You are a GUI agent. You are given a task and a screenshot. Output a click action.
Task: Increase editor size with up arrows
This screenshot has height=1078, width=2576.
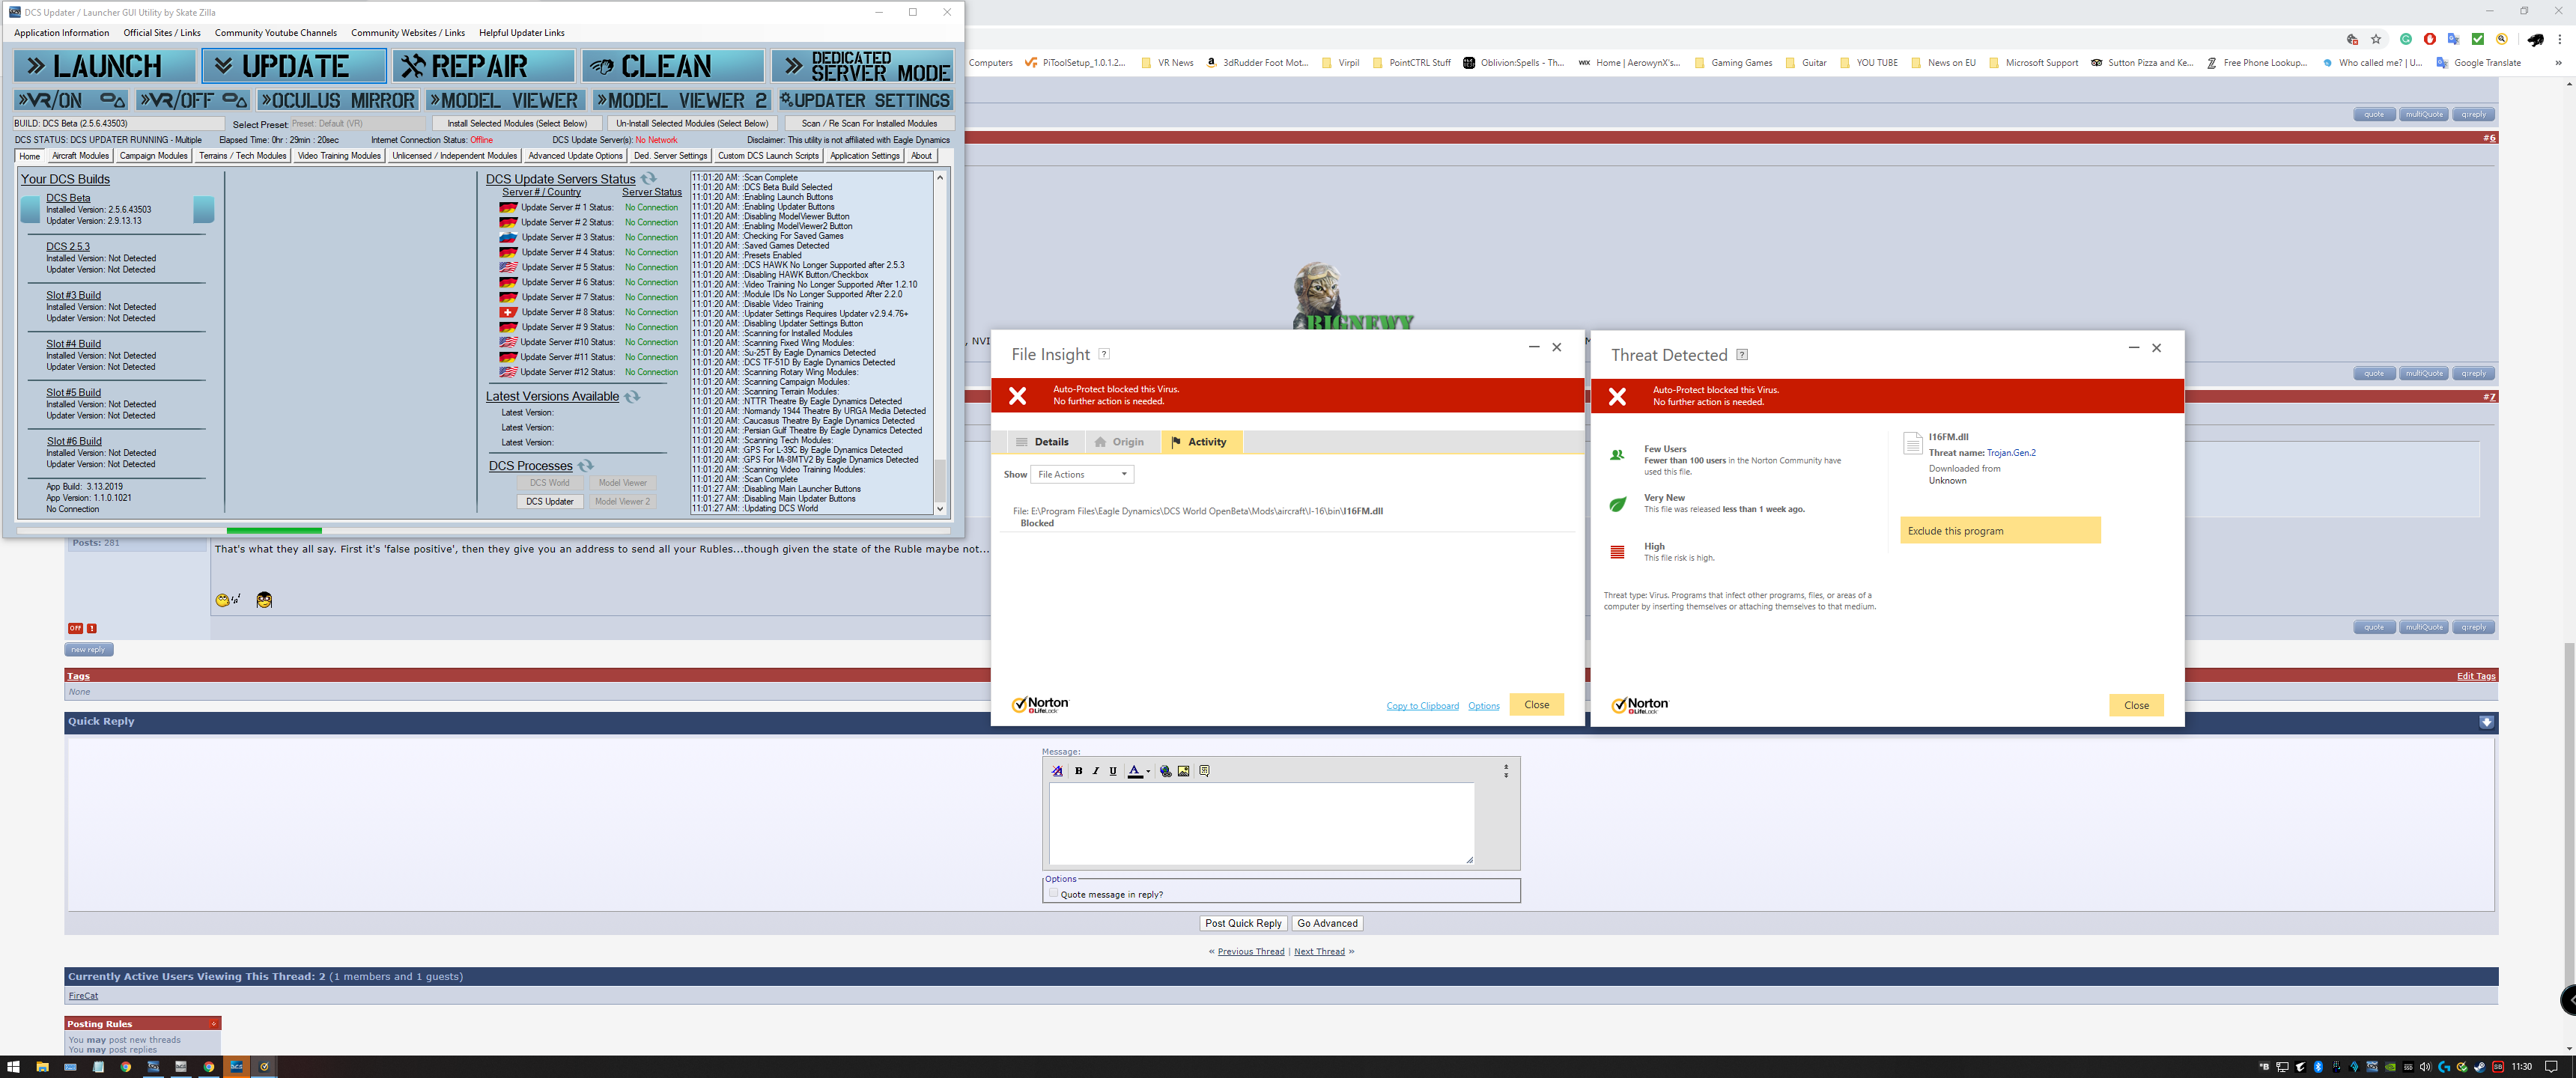(x=1506, y=767)
